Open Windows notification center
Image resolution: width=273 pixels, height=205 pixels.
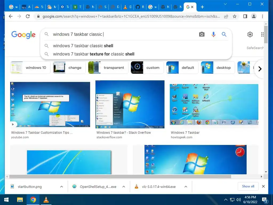coord(265,200)
